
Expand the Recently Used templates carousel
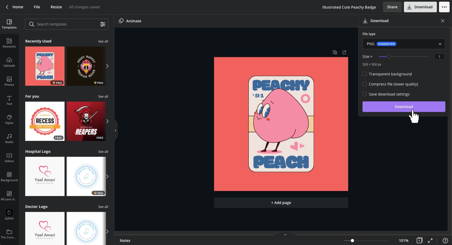point(107,66)
